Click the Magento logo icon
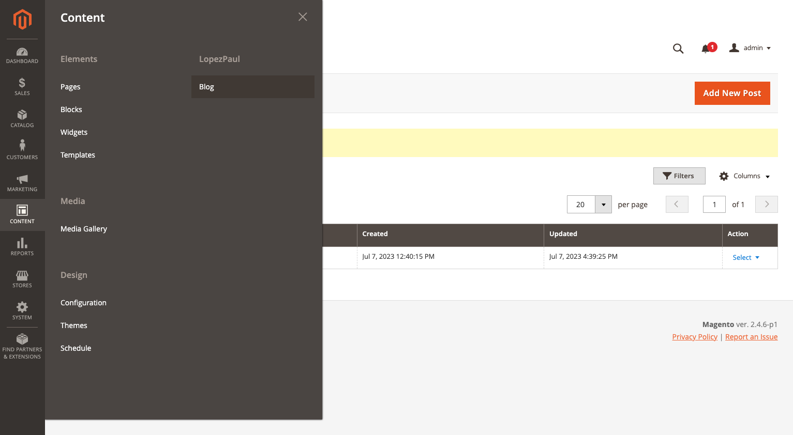793x435 pixels. click(x=22, y=20)
